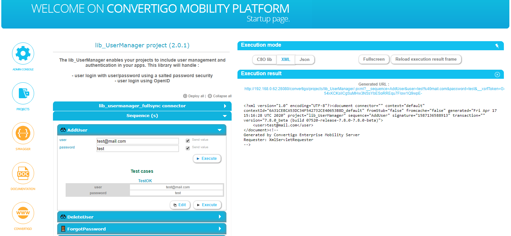Open the Admin Console gear icon
Image resolution: width=511 pixels, height=236 pixels.
(23, 53)
